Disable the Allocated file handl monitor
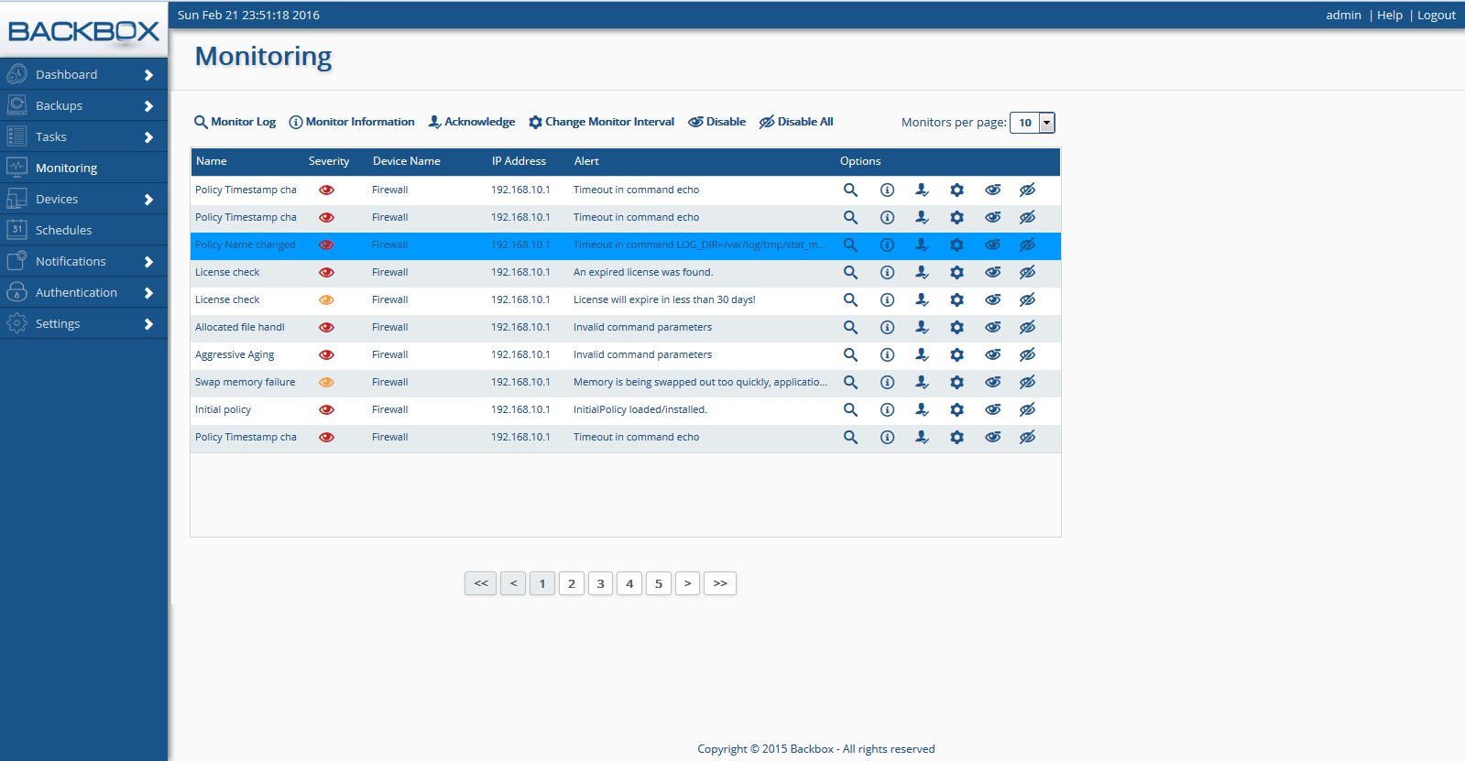 click(992, 328)
